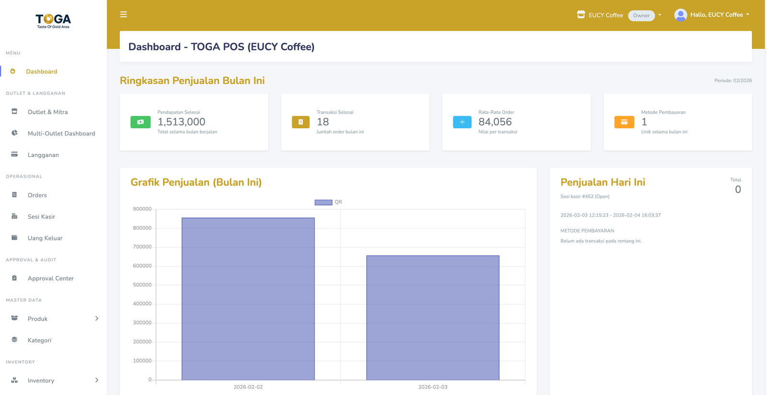Image resolution: width=767 pixels, height=395 pixels.
Task: Click the 2026-02-02 bar in sales chart
Action: click(248, 299)
